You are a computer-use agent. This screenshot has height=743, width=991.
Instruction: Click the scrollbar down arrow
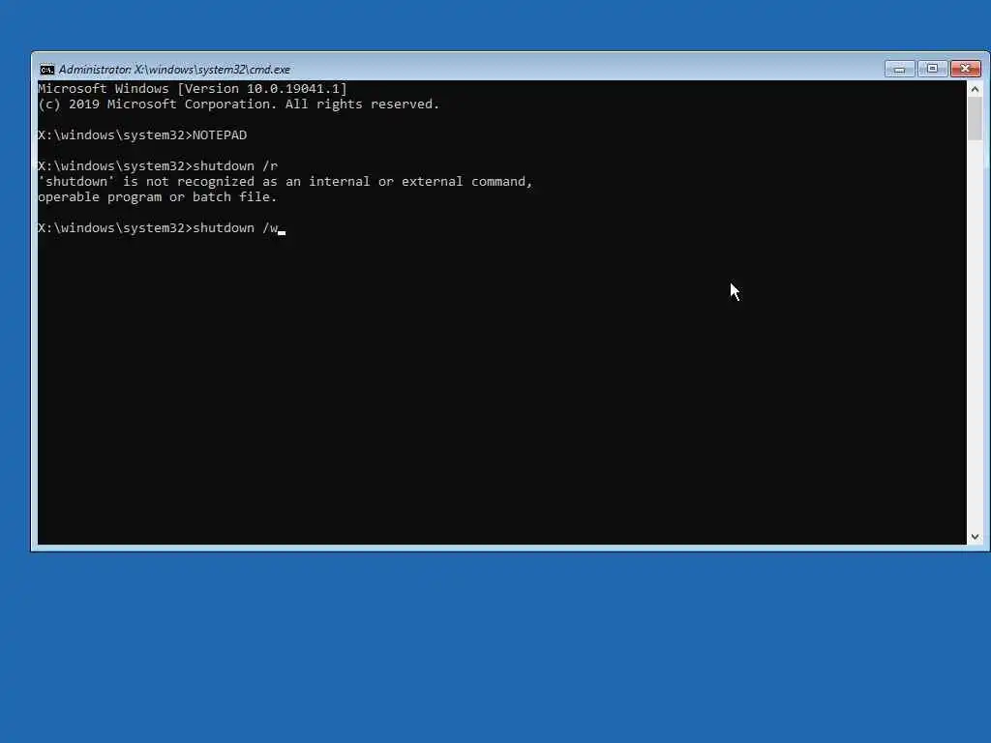[x=975, y=536]
